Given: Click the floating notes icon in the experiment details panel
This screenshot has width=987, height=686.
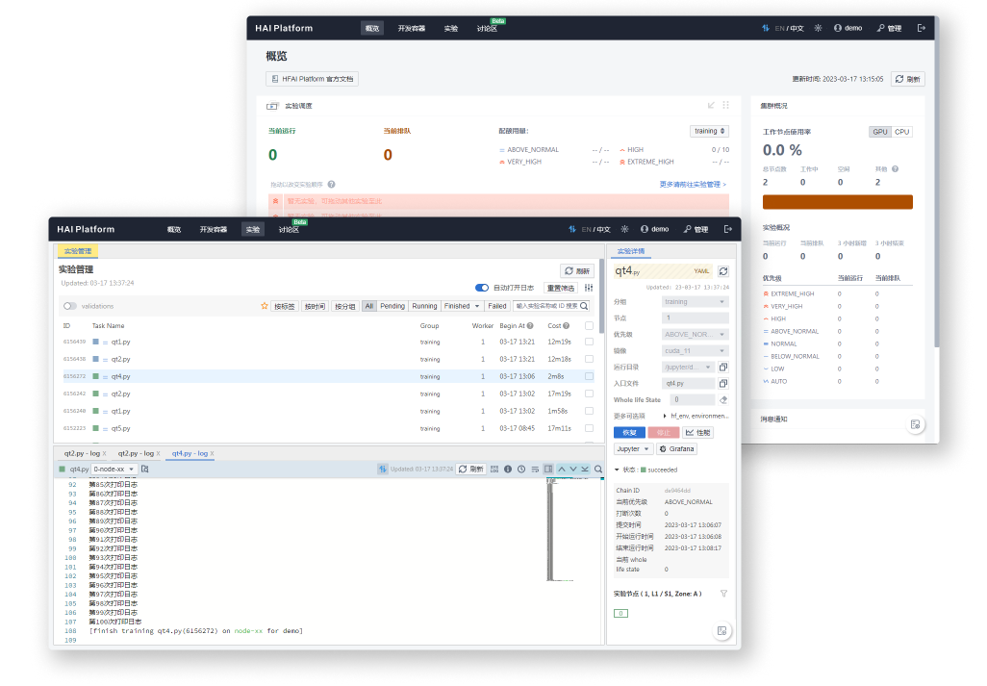Looking at the screenshot, I should pos(722,630).
